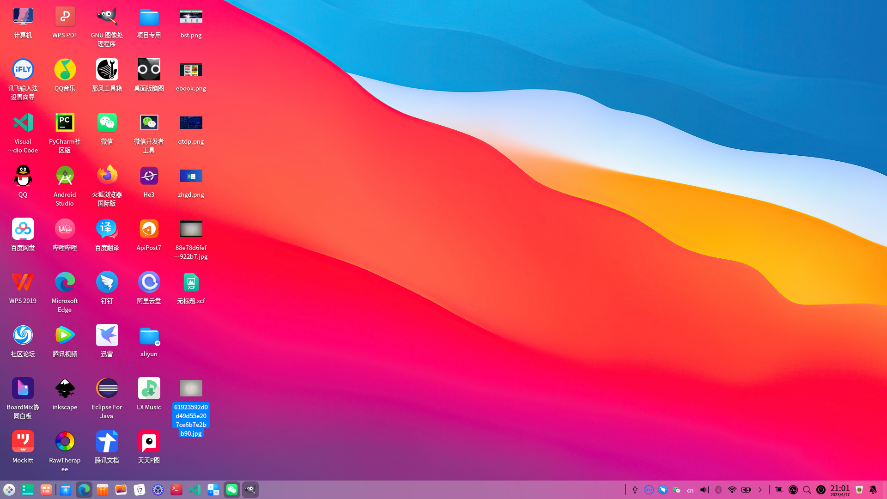Screen dimensions: 887x499
Task: Open the terminal from the dock
Action: coord(176,490)
